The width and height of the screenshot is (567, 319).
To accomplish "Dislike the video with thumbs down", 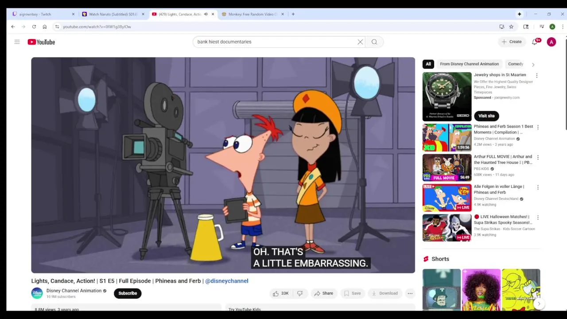I will point(300,293).
